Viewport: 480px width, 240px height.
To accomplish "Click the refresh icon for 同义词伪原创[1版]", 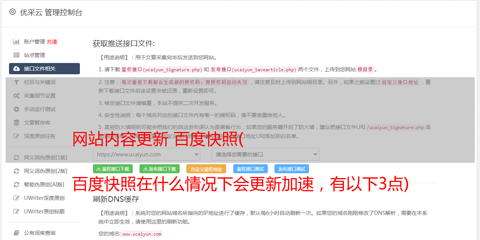I will pos(16,157).
